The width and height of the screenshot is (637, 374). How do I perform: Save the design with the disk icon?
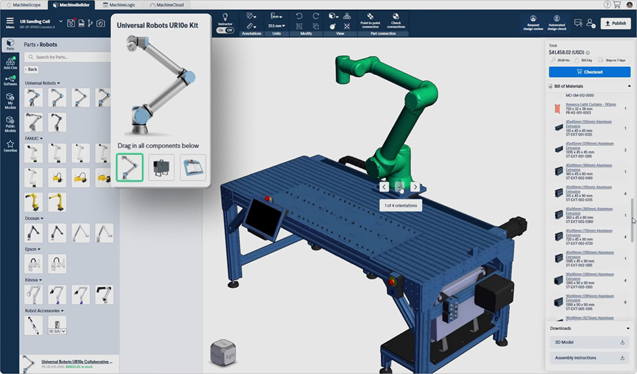tap(71, 23)
